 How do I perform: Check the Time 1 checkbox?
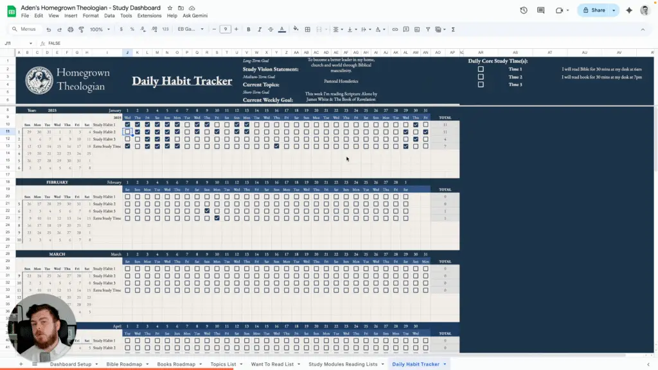coord(481,69)
